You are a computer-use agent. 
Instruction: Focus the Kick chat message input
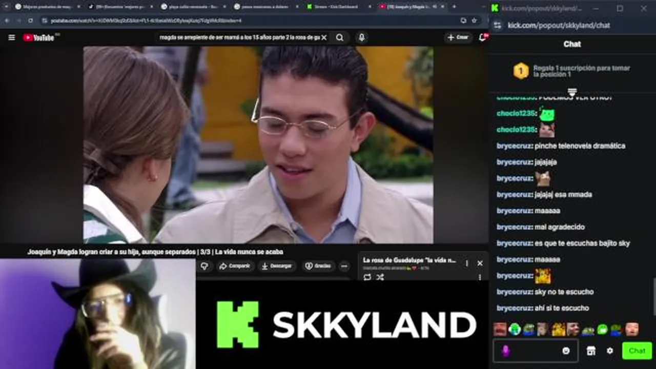click(536, 351)
